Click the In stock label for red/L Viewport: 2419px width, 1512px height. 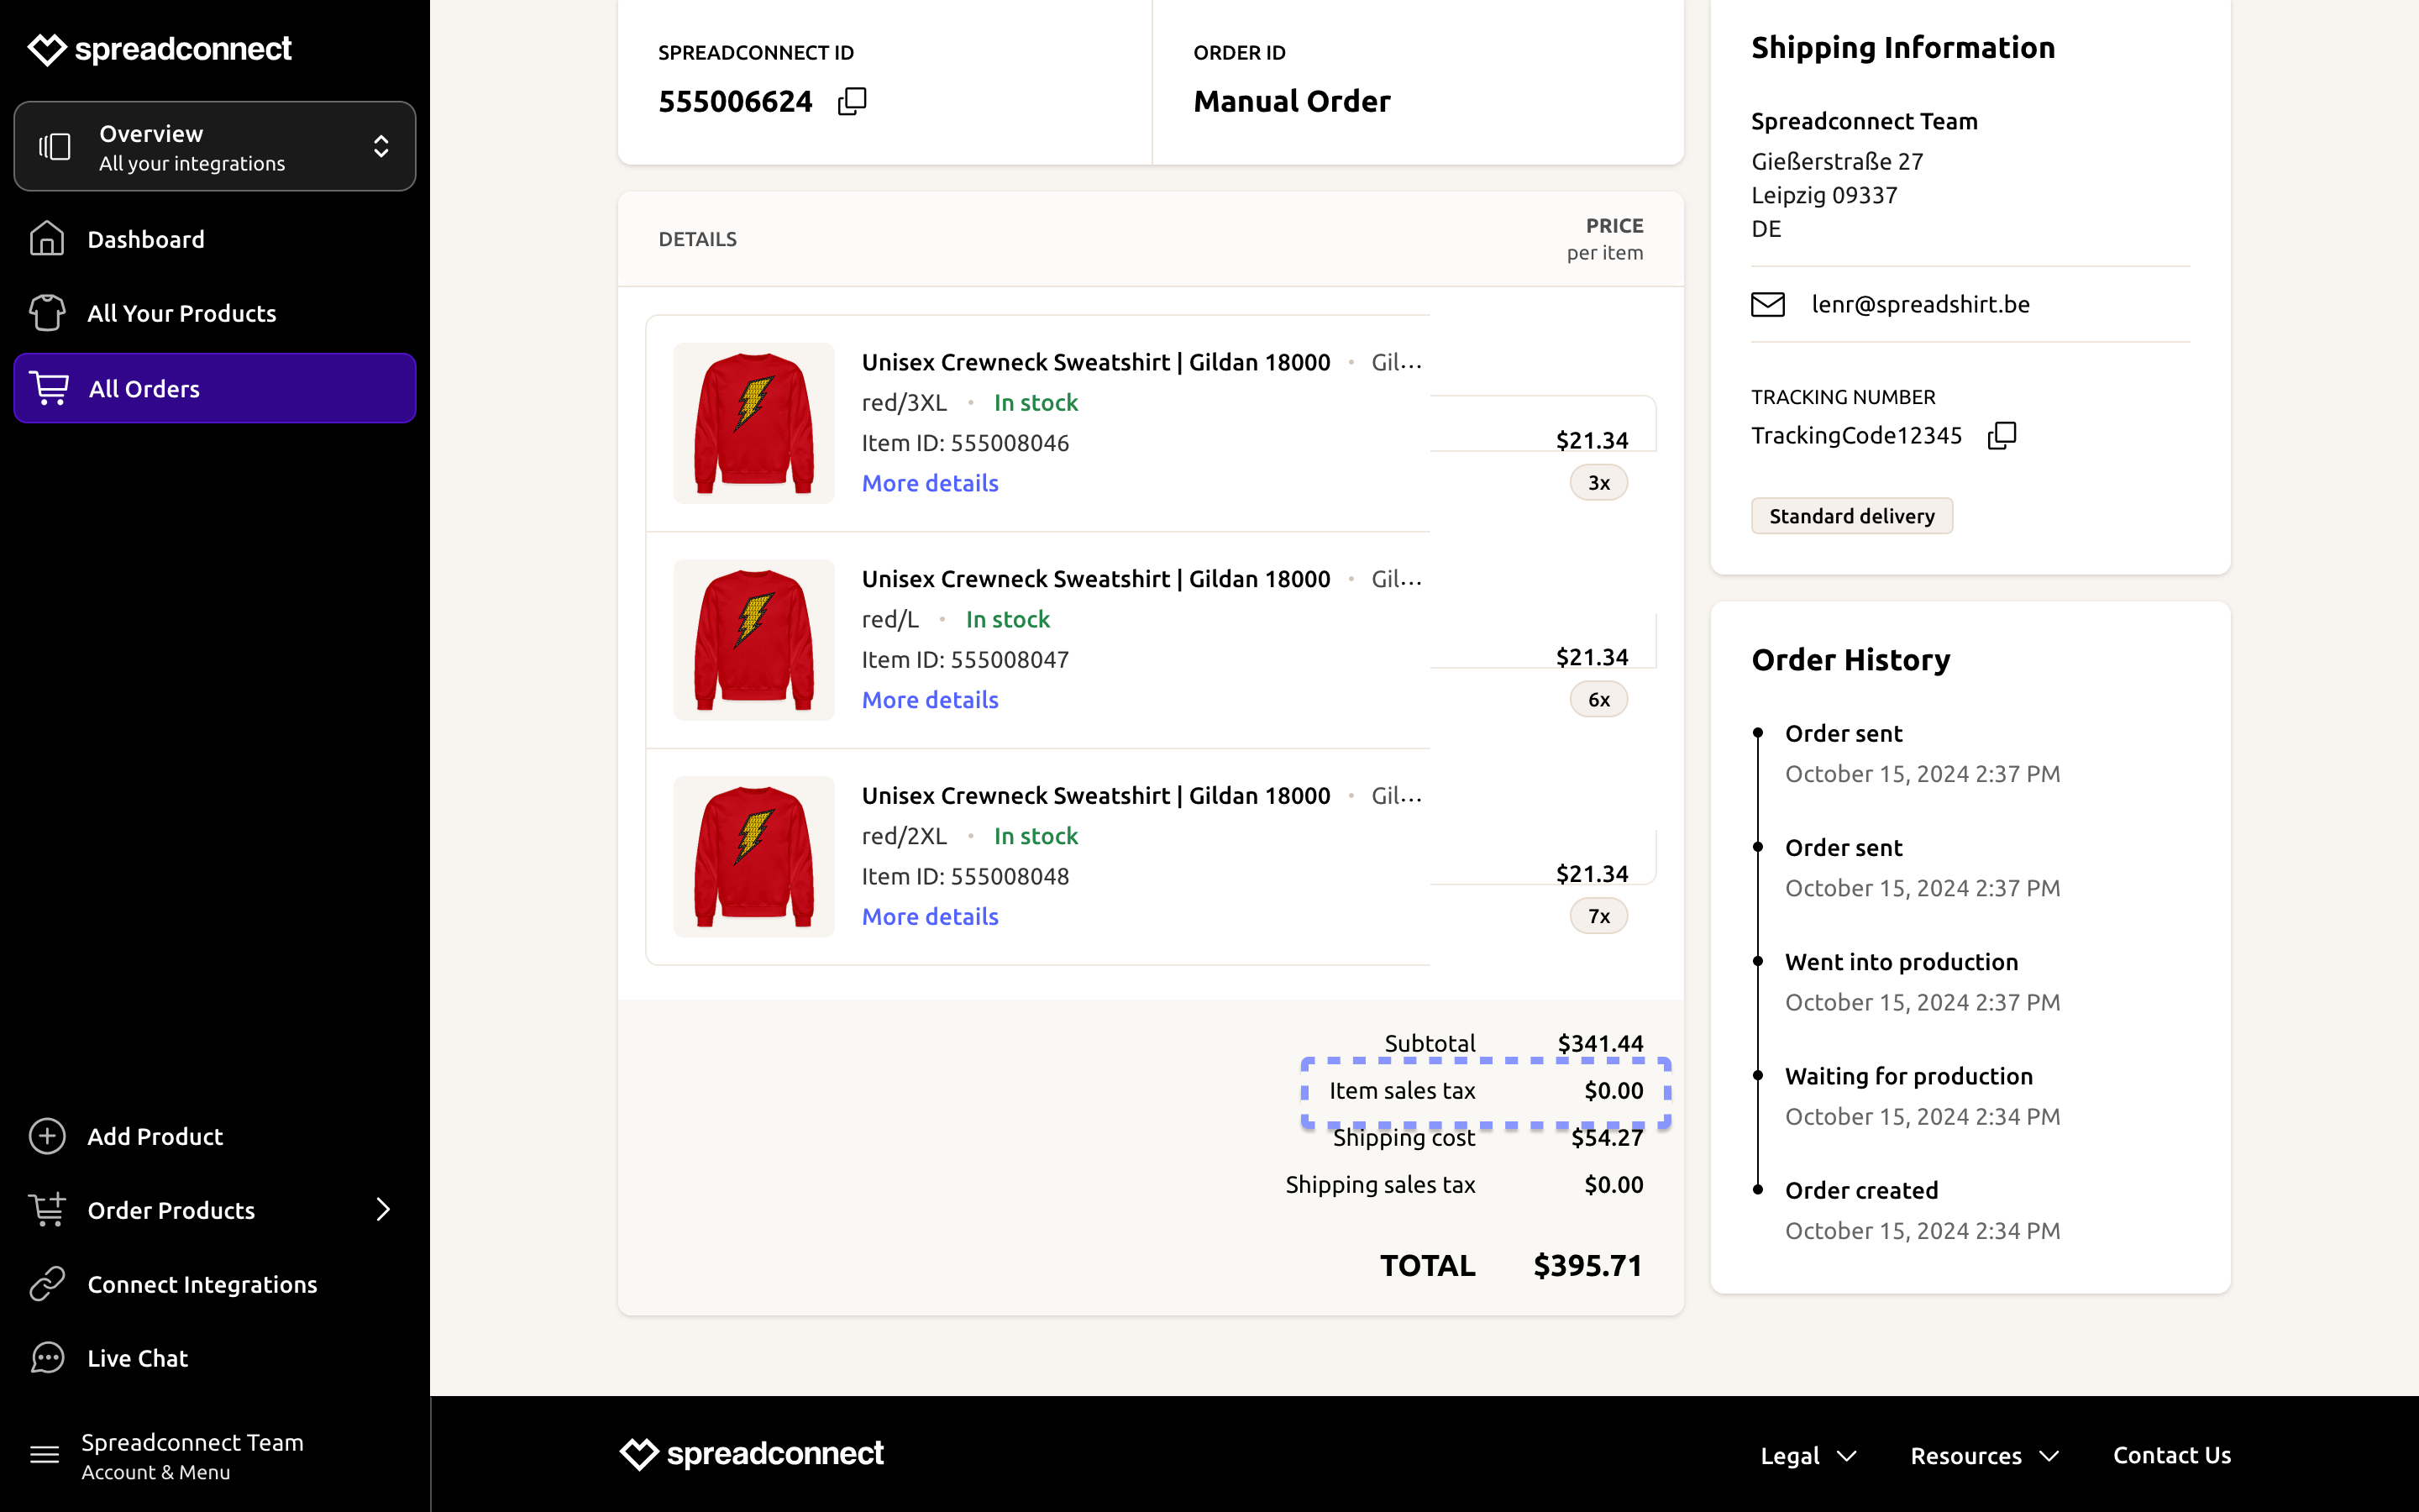point(1008,620)
